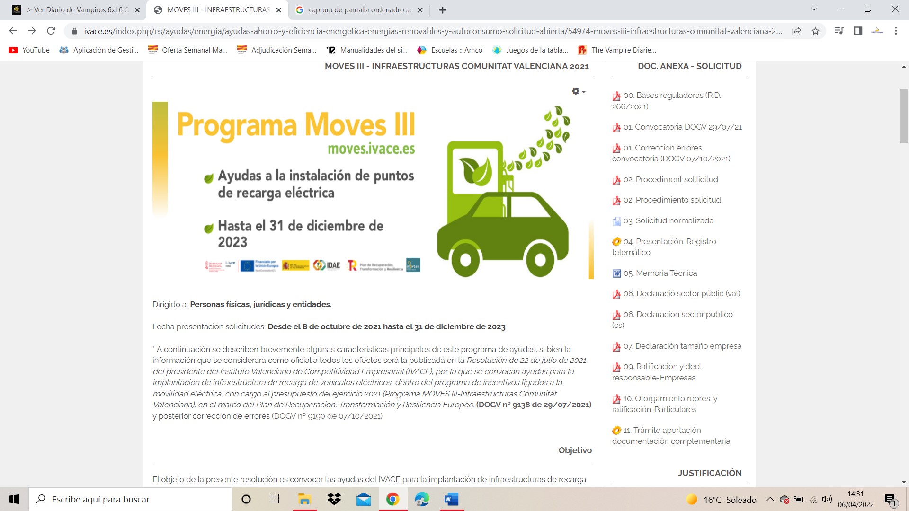Open 03. Solicitud normalizada link
The image size is (909, 511).
point(663,221)
